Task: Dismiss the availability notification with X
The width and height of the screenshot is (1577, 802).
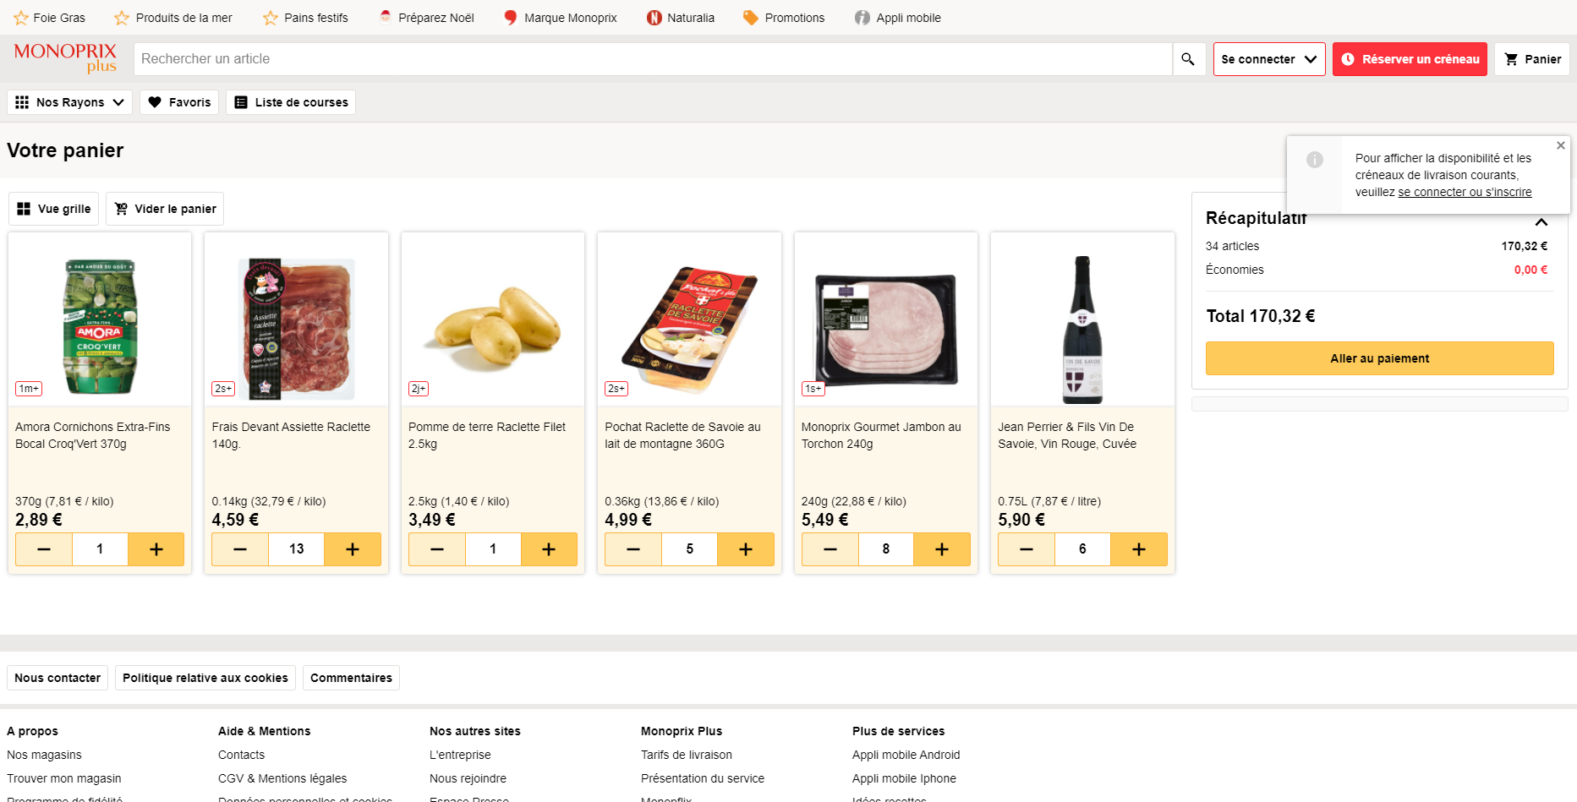Action: 1561,145
